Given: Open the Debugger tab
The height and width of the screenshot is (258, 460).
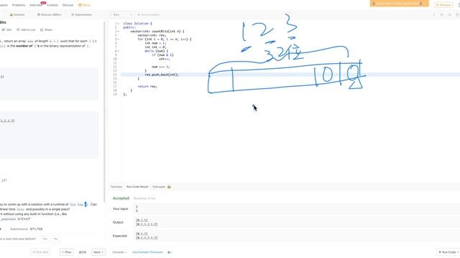Looking at the screenshot, I should coord(161,186).
